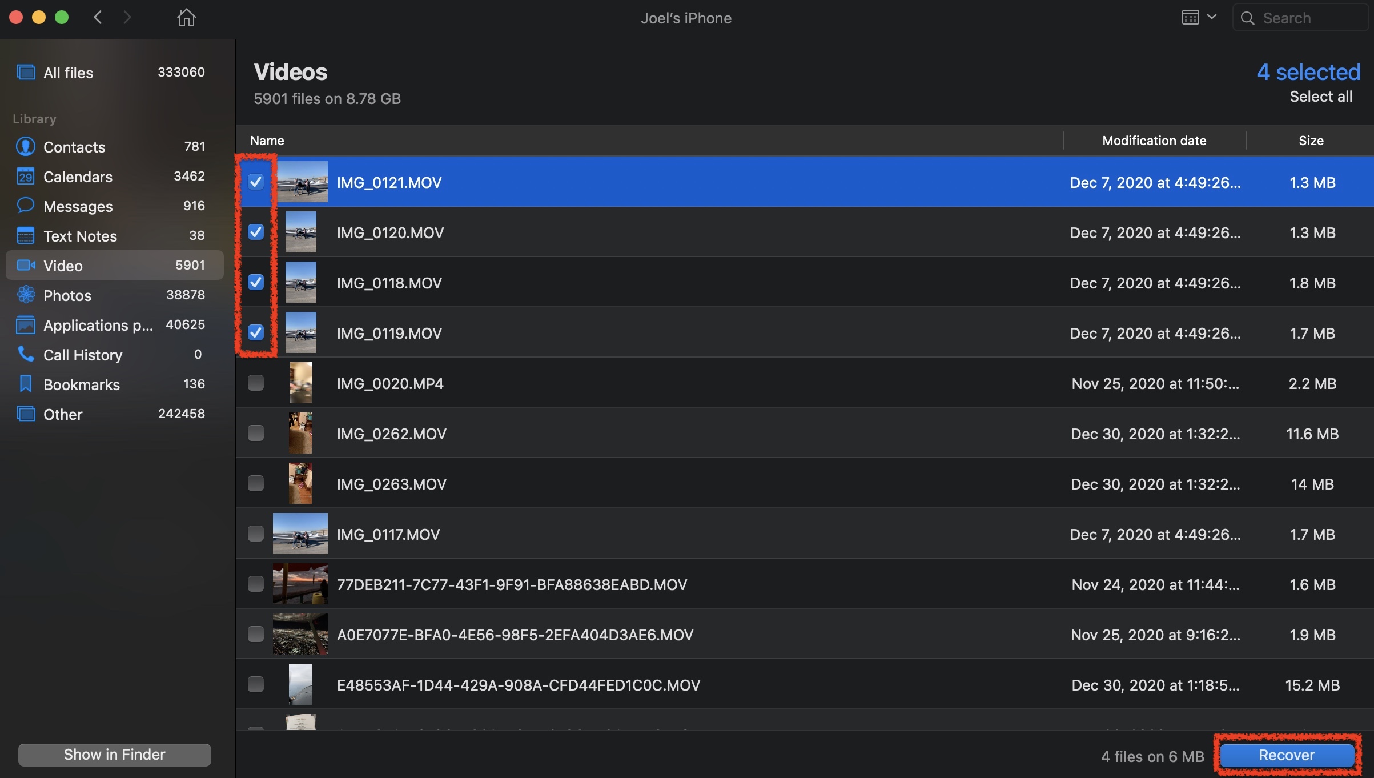The image size is (1374, 778).
Task: Preview IMG_0120.MOV thumbnail
Action: tap(300, 232)
